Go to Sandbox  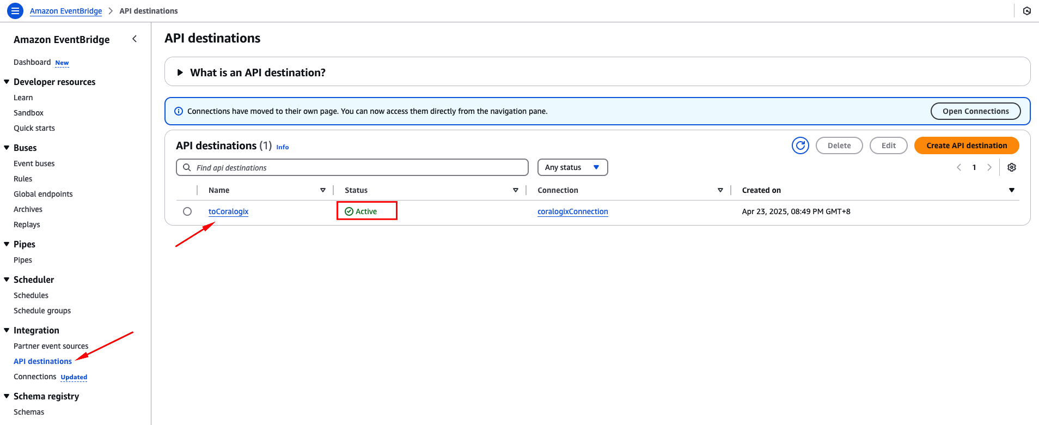pos(28,113)
